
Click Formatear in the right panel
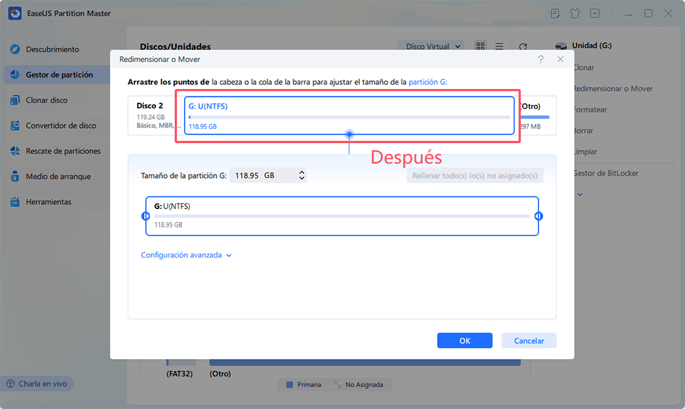(x=590, y=109)
